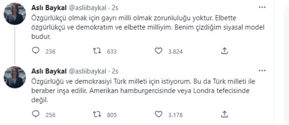The image size is (289, 125).
Task: Open Aslı Baykal's profile picture on first tweet
Action: tap(15, 14)
